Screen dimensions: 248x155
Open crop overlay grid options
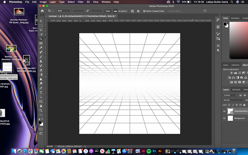click(132, 11)
